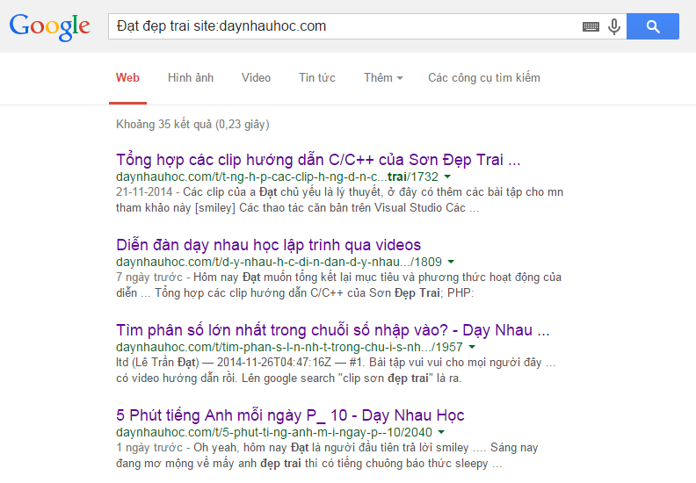The image size is (696, 483).
Task: Expand arrow next to URL ending /1809
Action: (451, 262)
